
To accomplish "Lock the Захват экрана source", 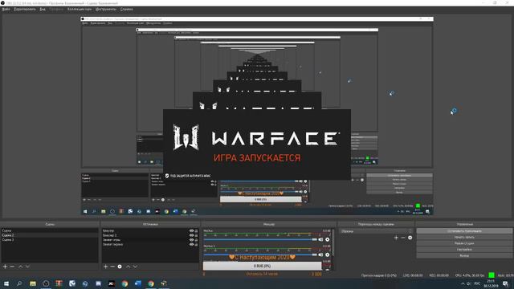I will (x=196, y=244).
